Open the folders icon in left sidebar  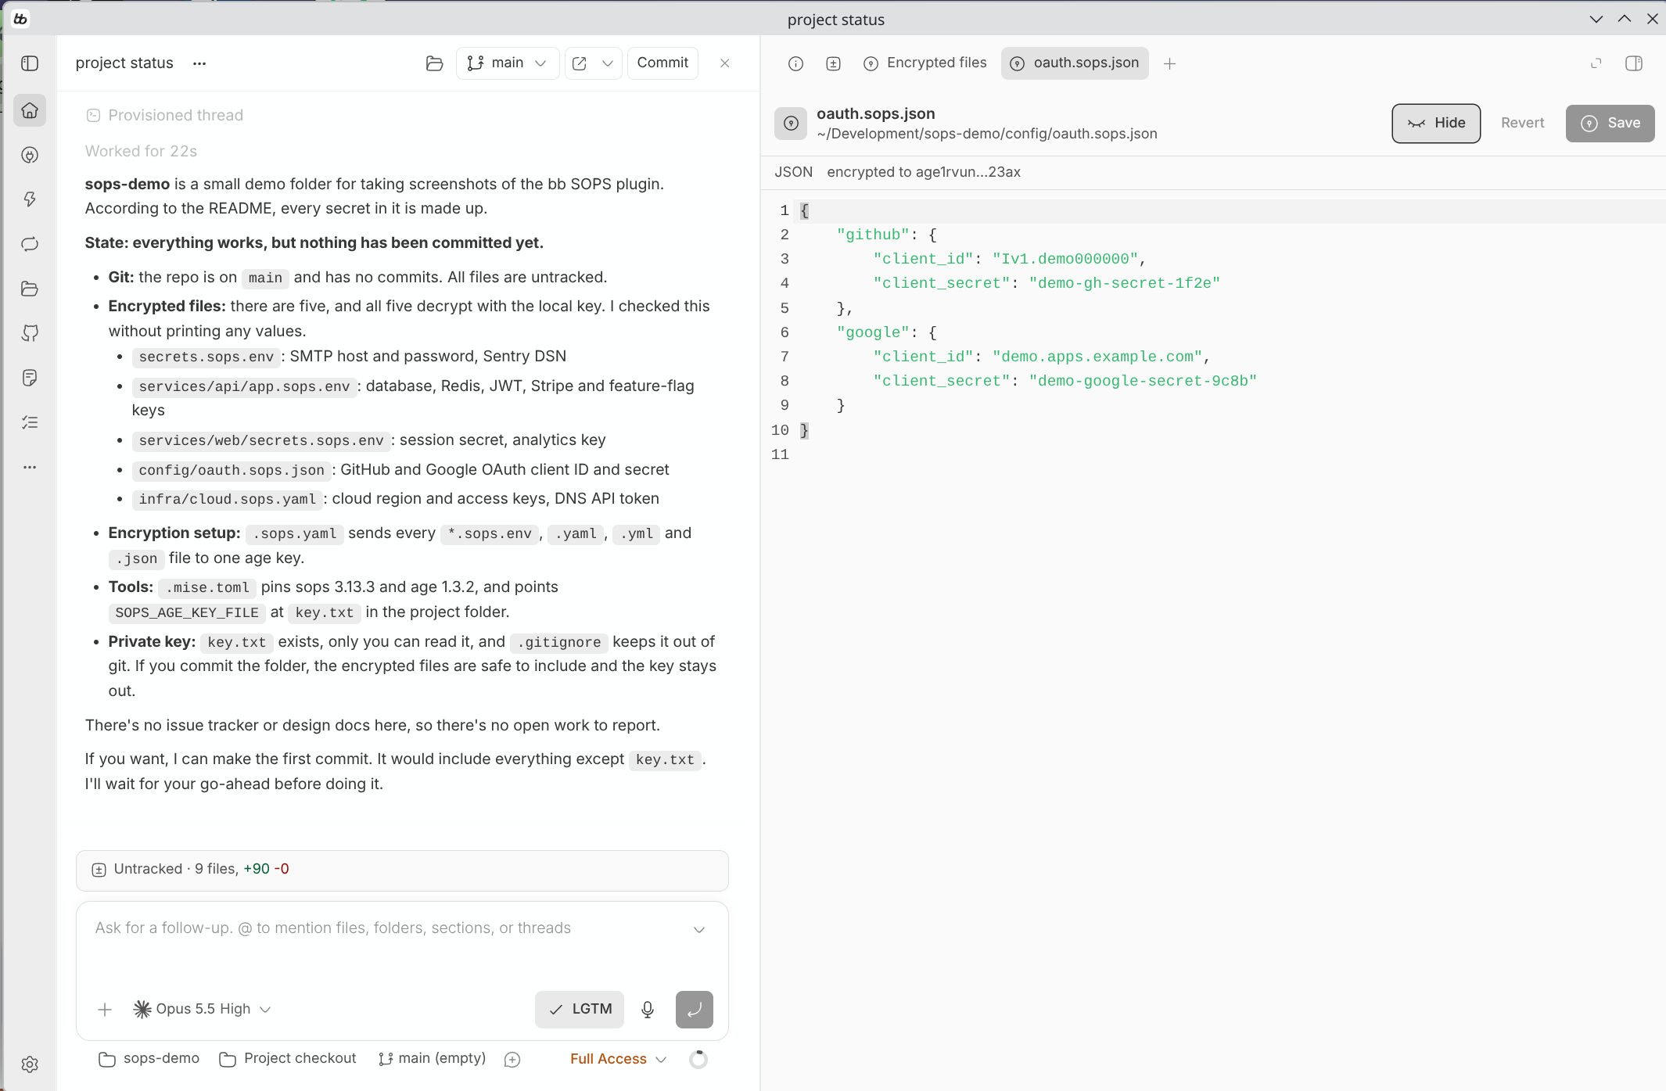tap(30, 289)
